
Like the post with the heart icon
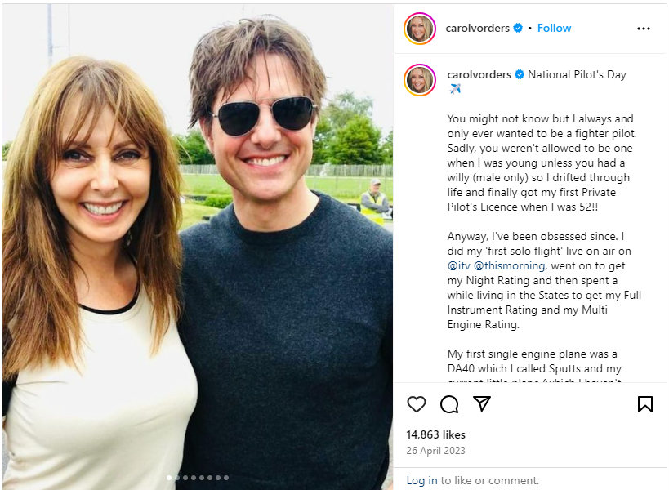pyautogui.click(x=417, y=404)
